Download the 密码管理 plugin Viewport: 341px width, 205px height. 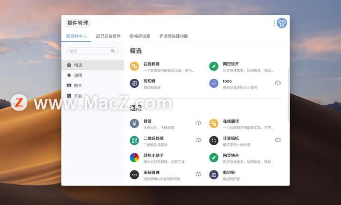(x=198, y=174)
